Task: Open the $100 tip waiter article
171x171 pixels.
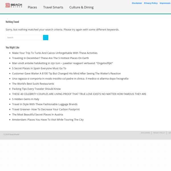Action: pos(66,74)
